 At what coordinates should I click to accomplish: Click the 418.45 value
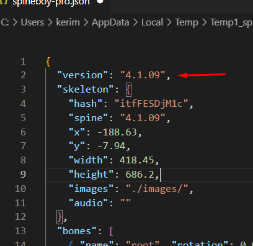coord(137,160)
